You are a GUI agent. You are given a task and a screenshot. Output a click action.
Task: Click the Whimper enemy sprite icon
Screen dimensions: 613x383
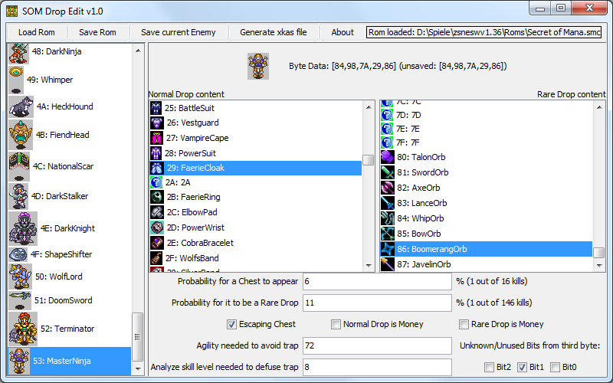pyautogui.click(x=16, y=80)
